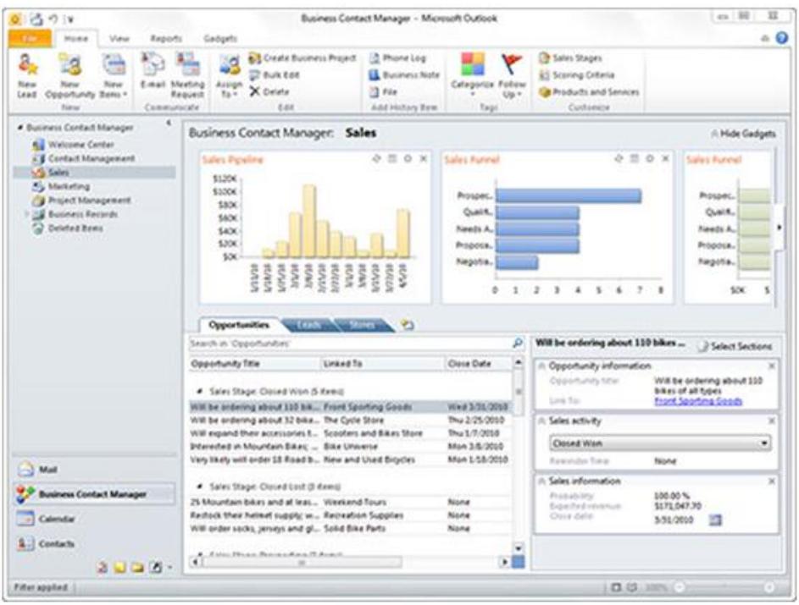Open the close date calendar picker
The width and height of the screenshot is (799, 605).
pos(715,520)
